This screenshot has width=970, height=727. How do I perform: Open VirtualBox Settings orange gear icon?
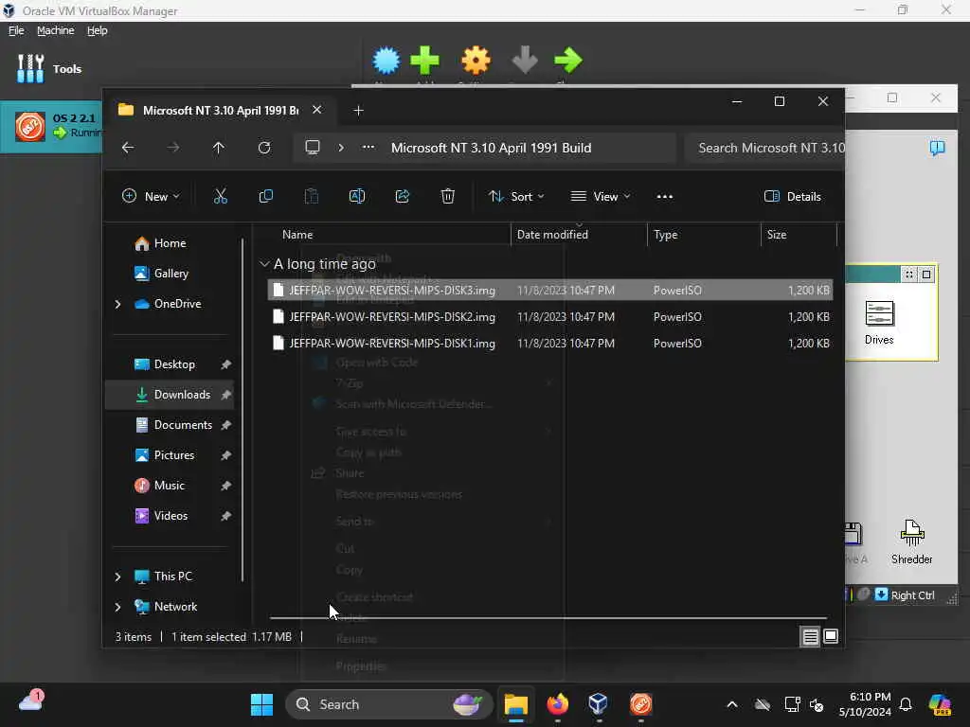(x=476, y=61)
